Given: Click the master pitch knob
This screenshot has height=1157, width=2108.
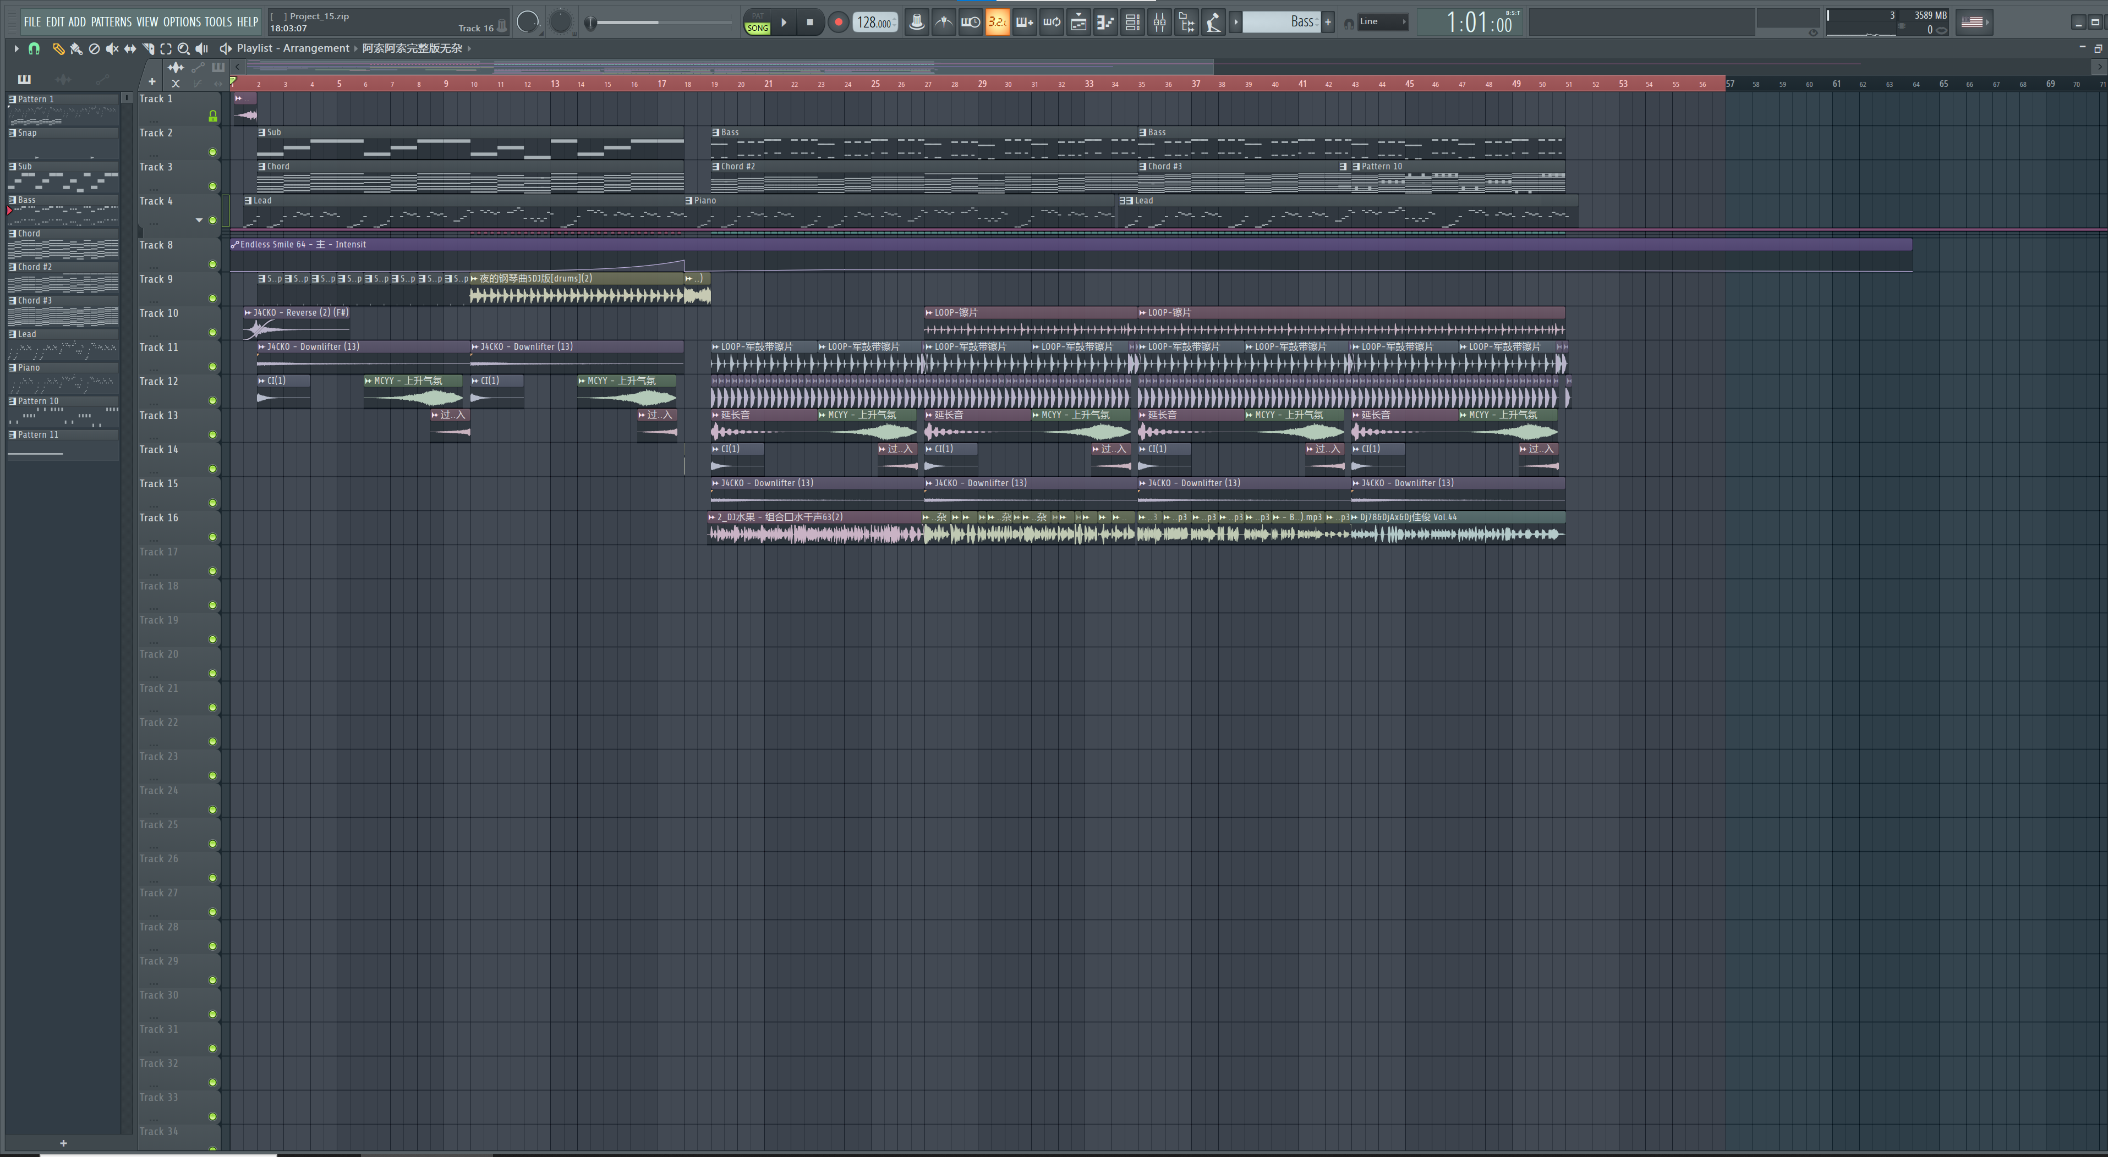Looking at the screenshot, I should point(561,22).
